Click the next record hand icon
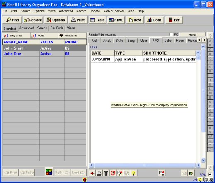 [x=191, y=173]
